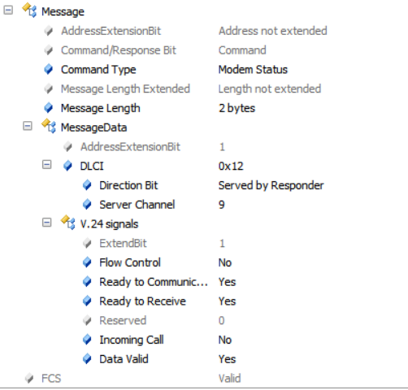This screenshot has height=390, width=408.
Task: Click the blue diamond beside Flow Control
Action: [87, 262]
